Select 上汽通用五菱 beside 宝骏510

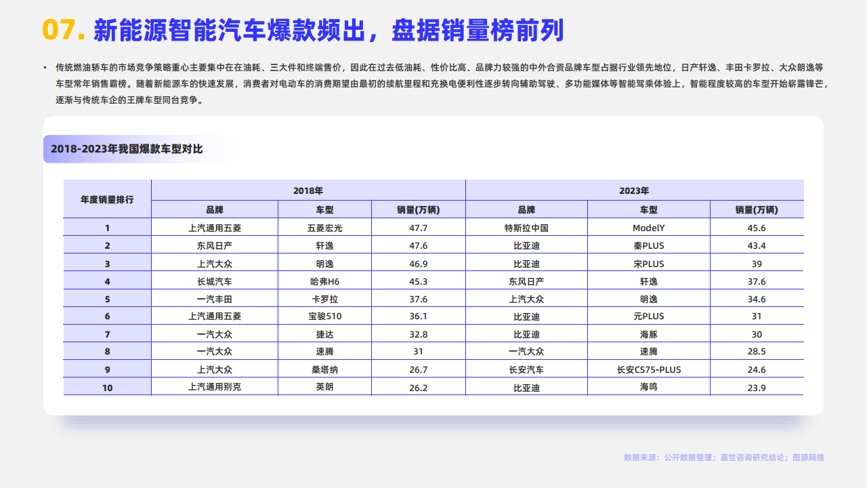[x=215, y=317]
